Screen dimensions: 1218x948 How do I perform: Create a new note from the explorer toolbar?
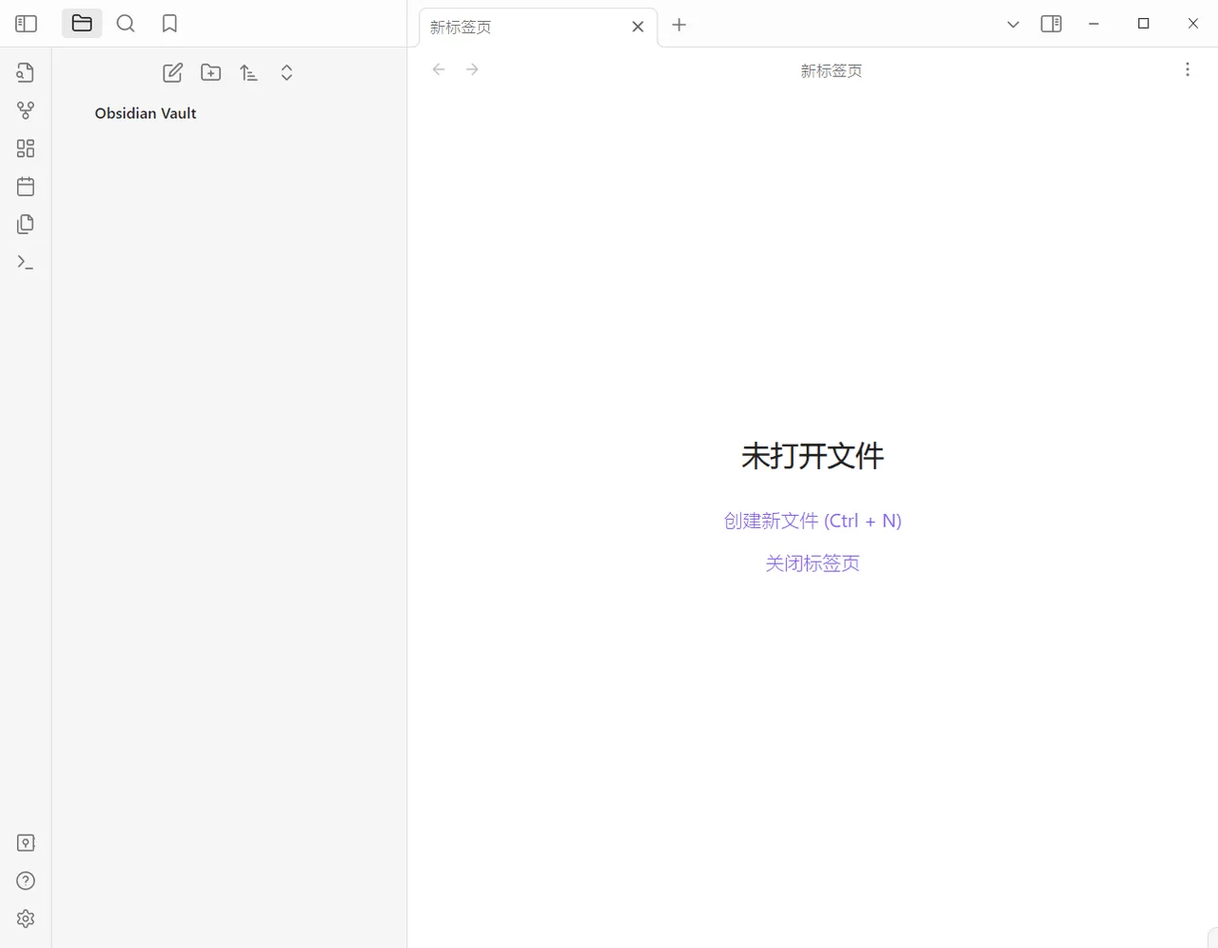tap(172, 72)
